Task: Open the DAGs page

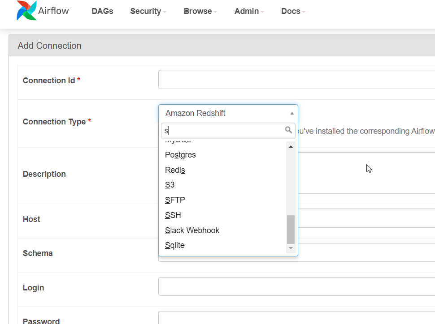Action: 102,11
